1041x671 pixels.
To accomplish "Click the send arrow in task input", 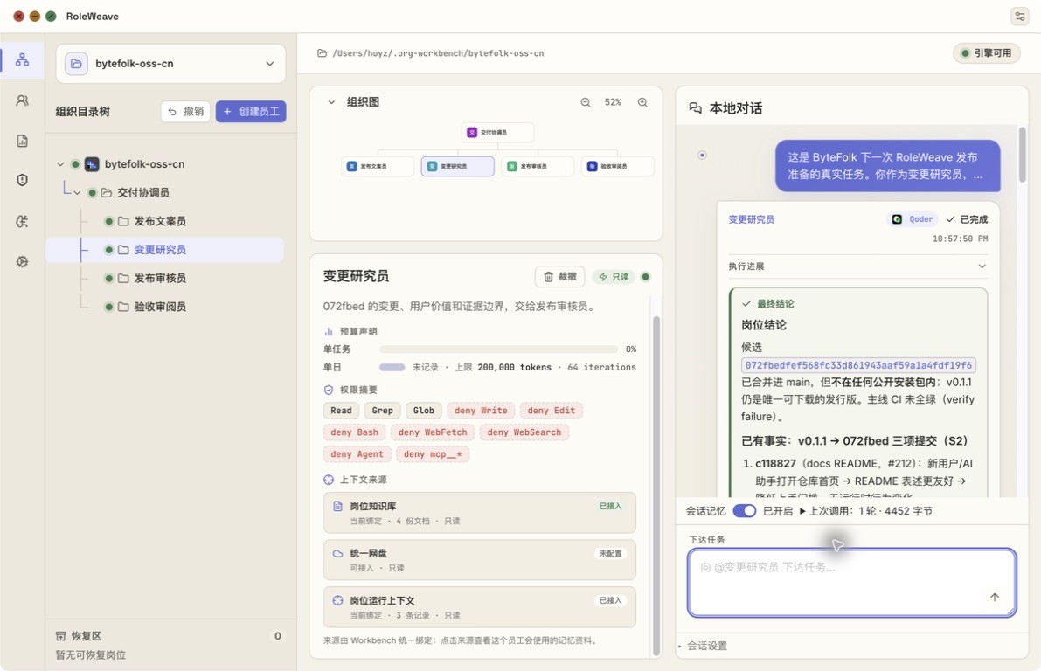I will click(995, 597).
